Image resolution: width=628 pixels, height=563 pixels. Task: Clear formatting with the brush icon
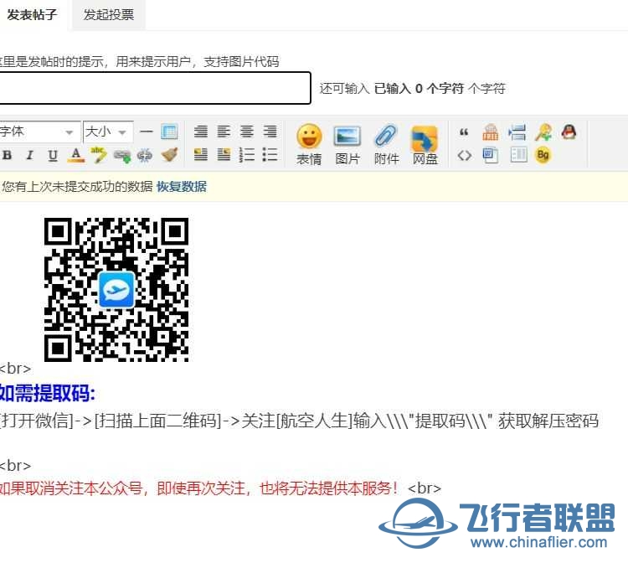[169, 155]
